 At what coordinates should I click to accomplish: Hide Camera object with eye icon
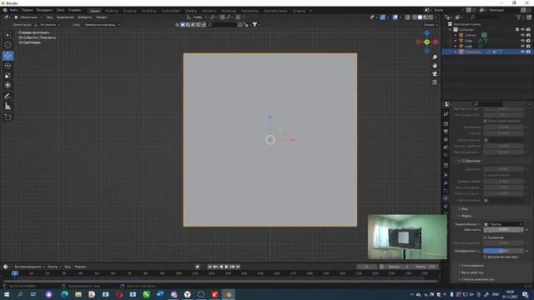[522, 35]
